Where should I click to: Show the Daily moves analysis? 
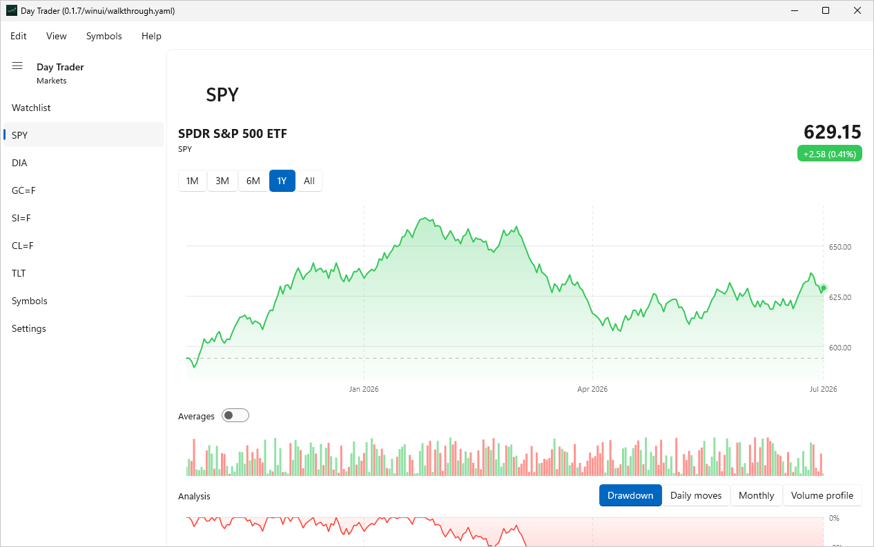[x=696, y=495]
